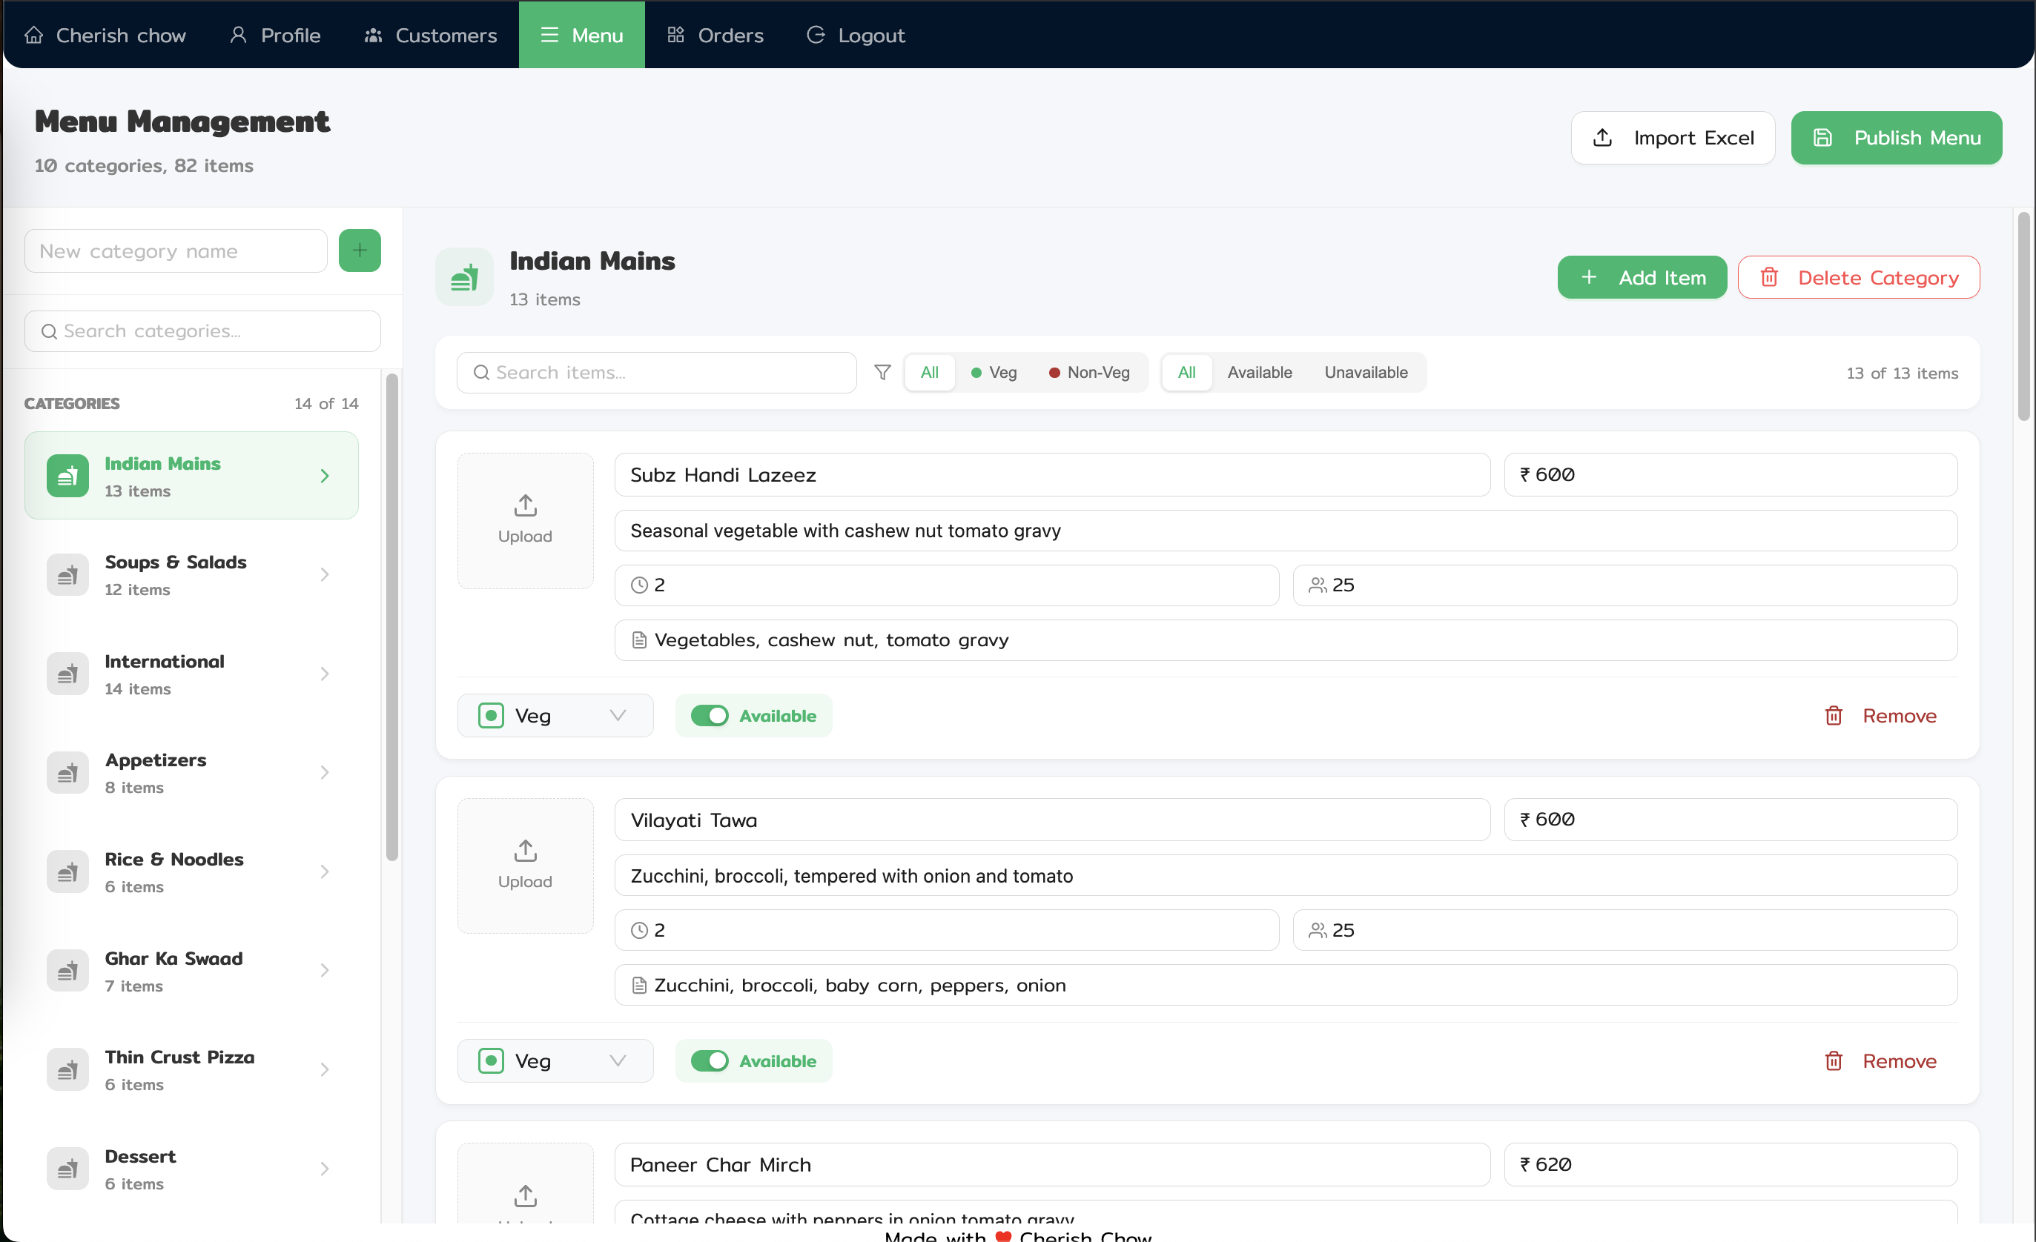The width and height of the screenshot is (2036, 1242).
Task: Toggle Vilayati Tawa to Unavailable
Action: click(x=710, y=1060)
